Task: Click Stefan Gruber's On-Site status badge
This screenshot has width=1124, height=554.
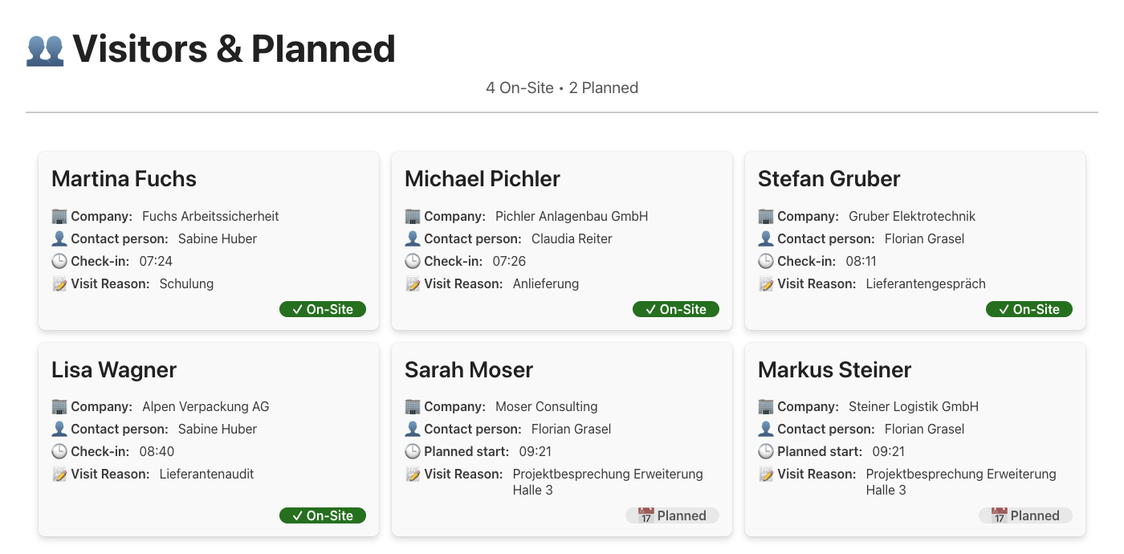Action: click(x=1029, y=309)
